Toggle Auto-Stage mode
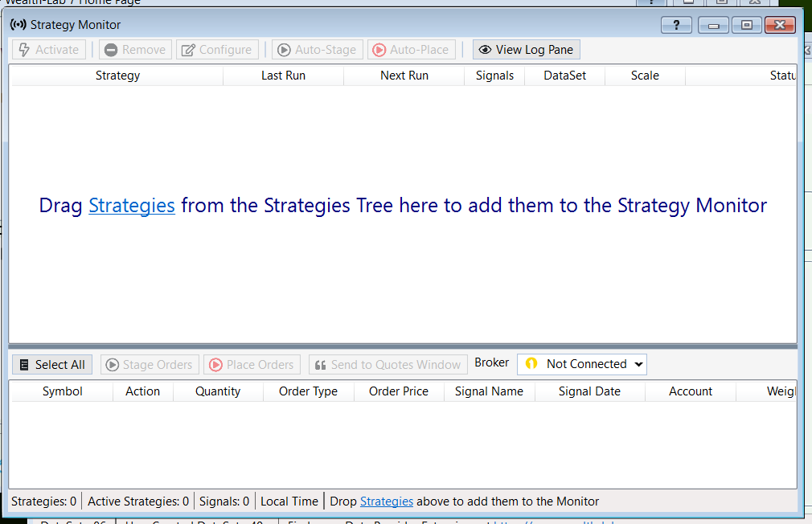The image size is (812, 524). click(318, 50)
